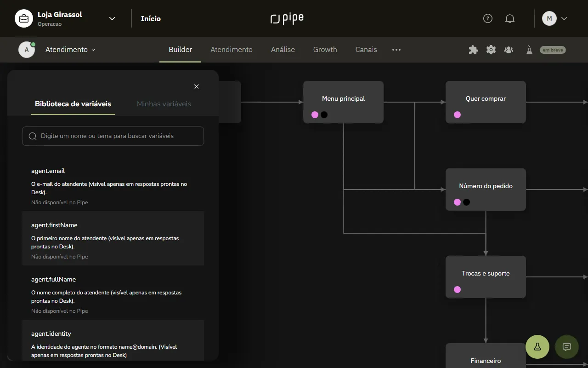Click the 'em breve' badge
This screenshot has height=368, width=588.
pos(553,50)
